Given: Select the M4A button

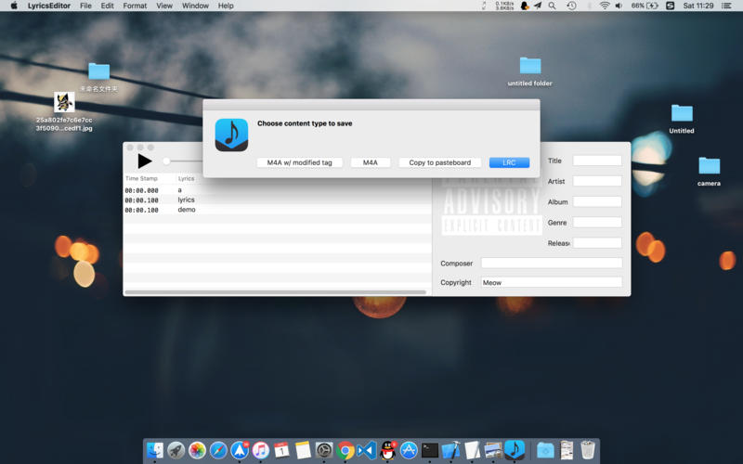Looking at the screenshot, I should click(370, 162).
